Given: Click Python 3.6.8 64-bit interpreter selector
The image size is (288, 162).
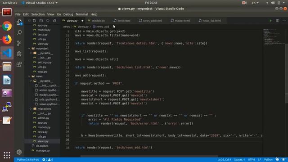Looking at the screenshot, I should [28, 160].
